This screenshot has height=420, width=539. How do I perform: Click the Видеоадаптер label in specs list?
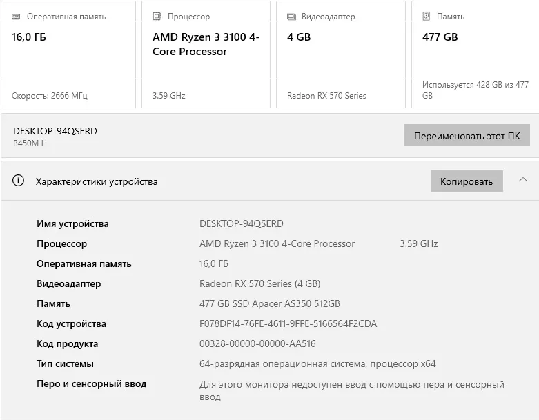(69, 283)
